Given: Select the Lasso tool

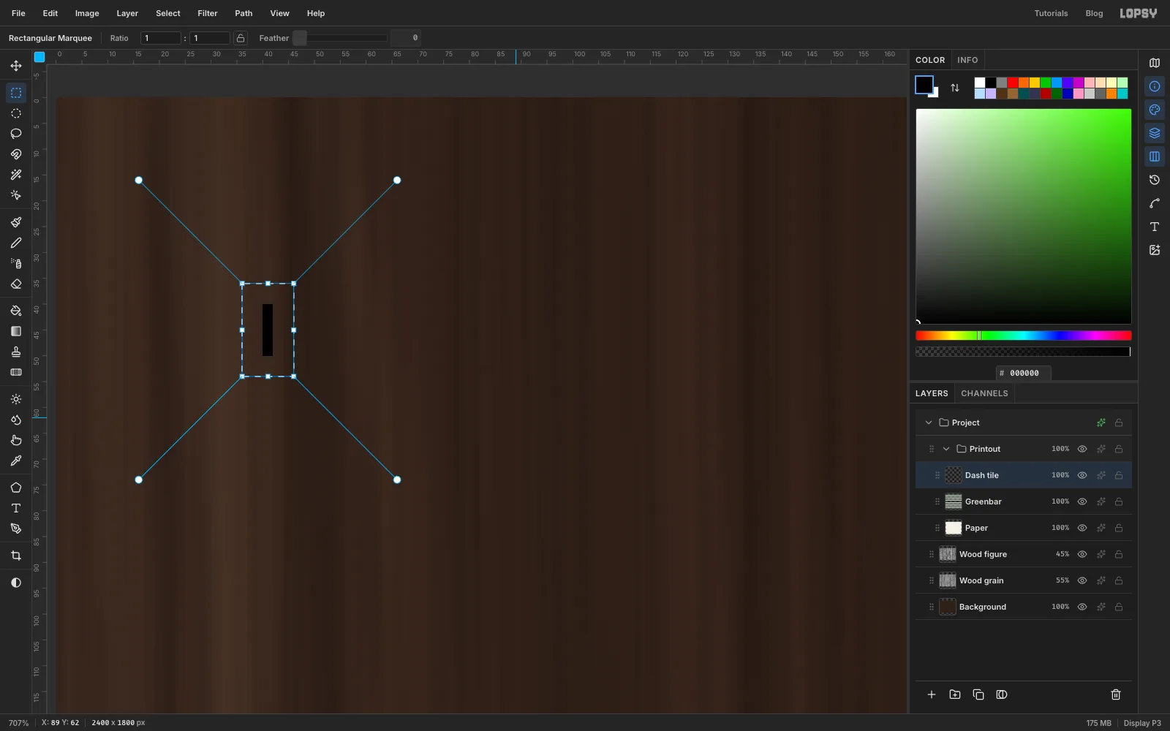Looking at the screenshot, I should pos(16,134).
